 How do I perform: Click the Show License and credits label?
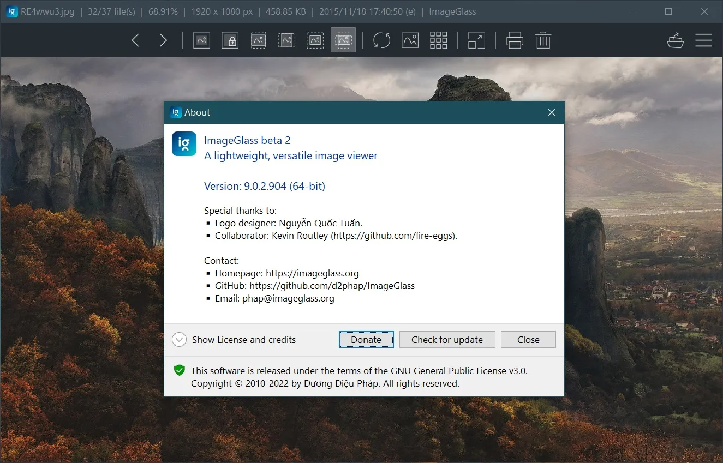pos(244,340)
